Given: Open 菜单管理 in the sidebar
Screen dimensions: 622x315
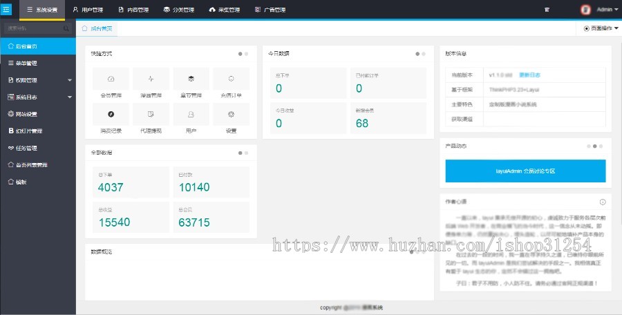Looking at the screenshot, I should coord(38,63).
